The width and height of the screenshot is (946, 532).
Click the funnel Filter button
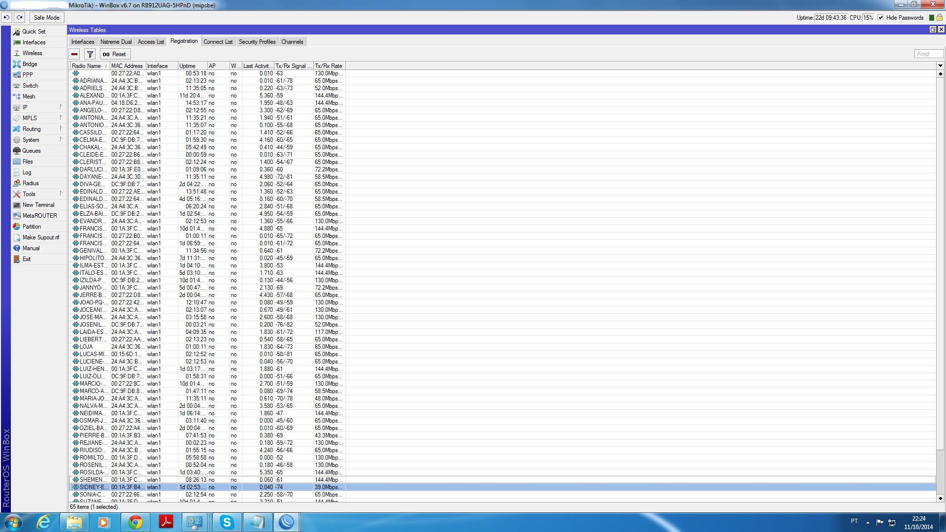click(90, 54)
